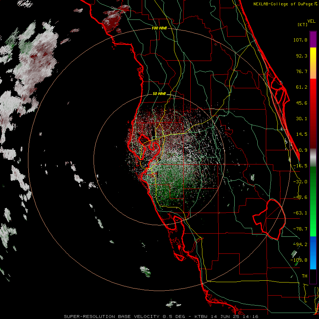This screenshot has height=319, width=319.
Task: Click the 100 NMI range ring label
Action: tap(159, 28)
